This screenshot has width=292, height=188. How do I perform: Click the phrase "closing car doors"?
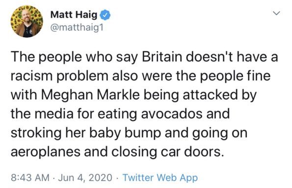pyautogui.click(x=167, y=152)
